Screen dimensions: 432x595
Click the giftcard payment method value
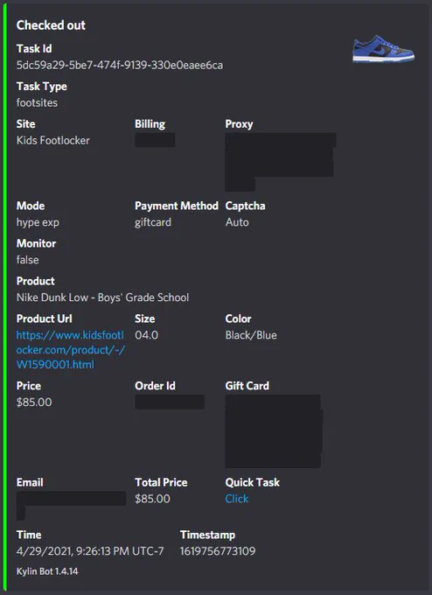[153, 222]
